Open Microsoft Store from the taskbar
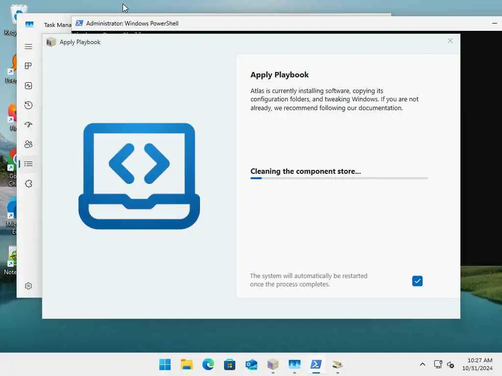 point(229,364)
